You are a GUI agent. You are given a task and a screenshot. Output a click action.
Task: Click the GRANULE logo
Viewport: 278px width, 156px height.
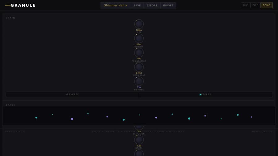[x=20, y=5]
